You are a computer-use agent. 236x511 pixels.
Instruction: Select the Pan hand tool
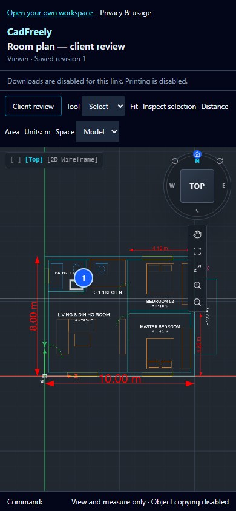tap(197, 234)
